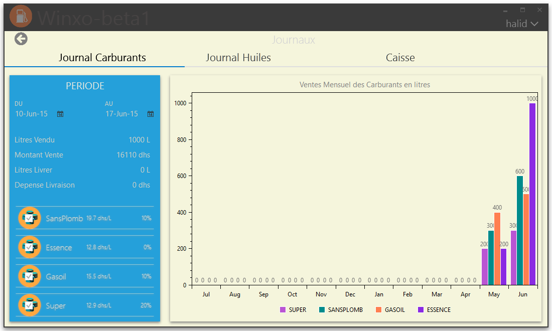
Task: Click the Montant Vente value 16110 dhs
Action: (133, 155)
